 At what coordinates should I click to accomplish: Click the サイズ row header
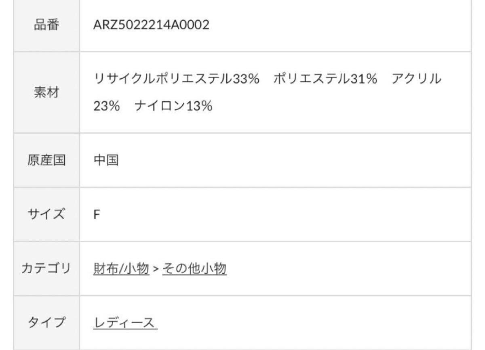coord(46,214)
